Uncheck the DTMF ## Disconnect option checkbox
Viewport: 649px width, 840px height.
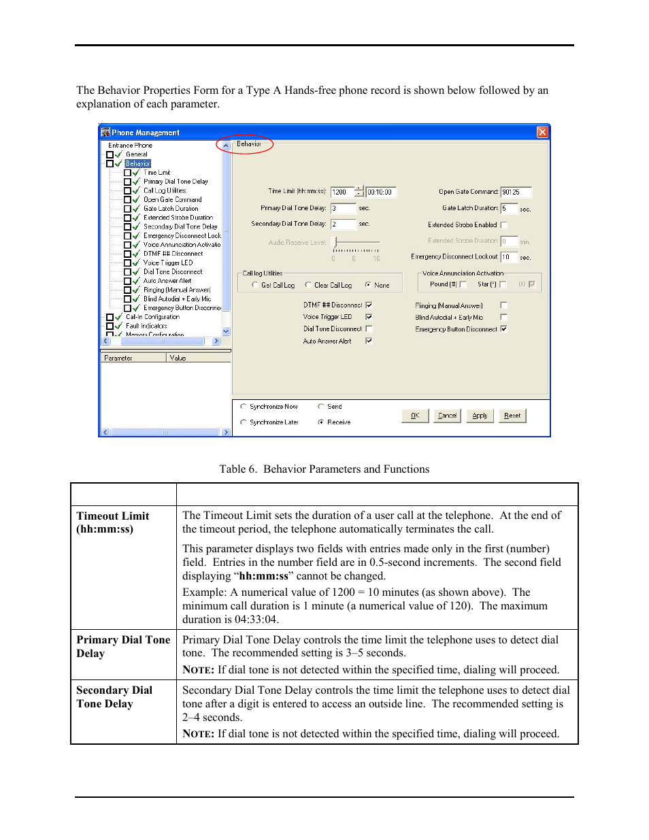[369, 305]
